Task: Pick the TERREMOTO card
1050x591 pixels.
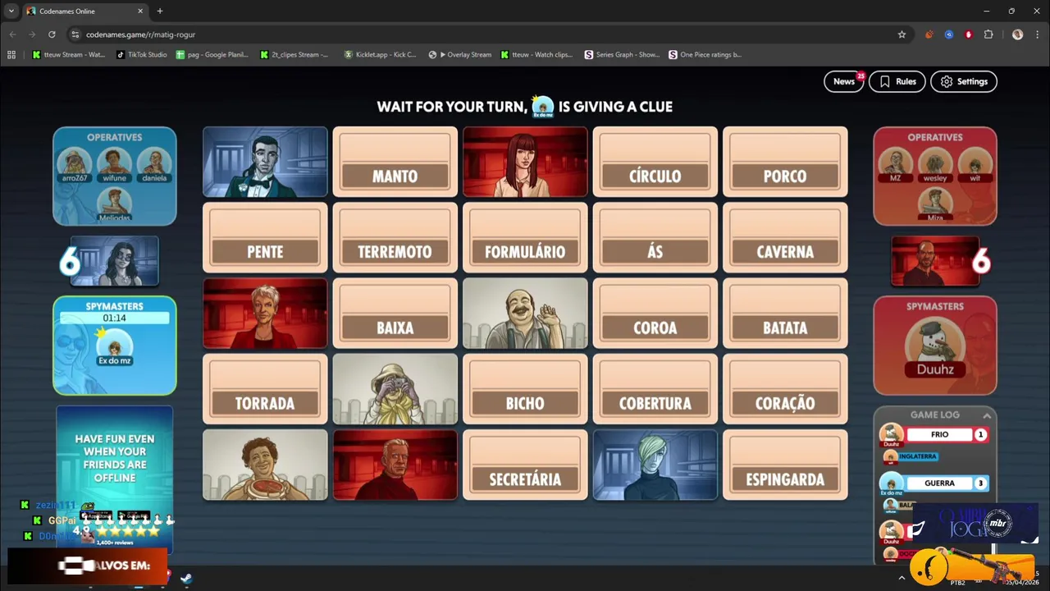Action: click(395, 237)
